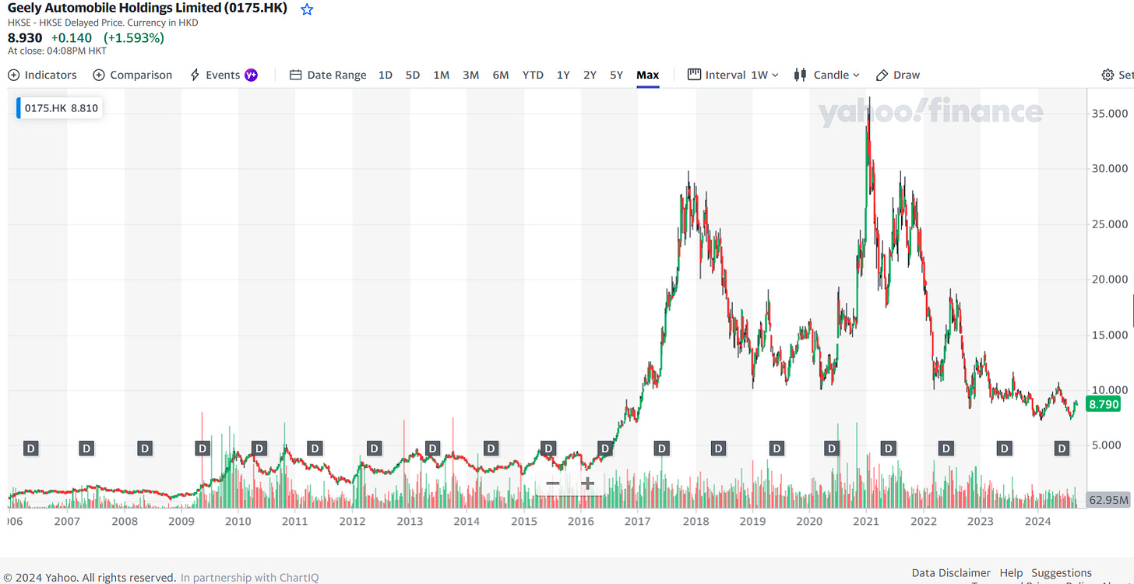Screen dimensions: 1134x584
Task: Open the Candle chart type dropdown
Action: click(827, 75)
